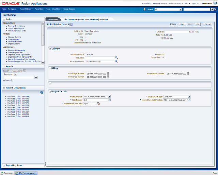Open the Deliver-to Location search magnifier

(x=116, y=62)
